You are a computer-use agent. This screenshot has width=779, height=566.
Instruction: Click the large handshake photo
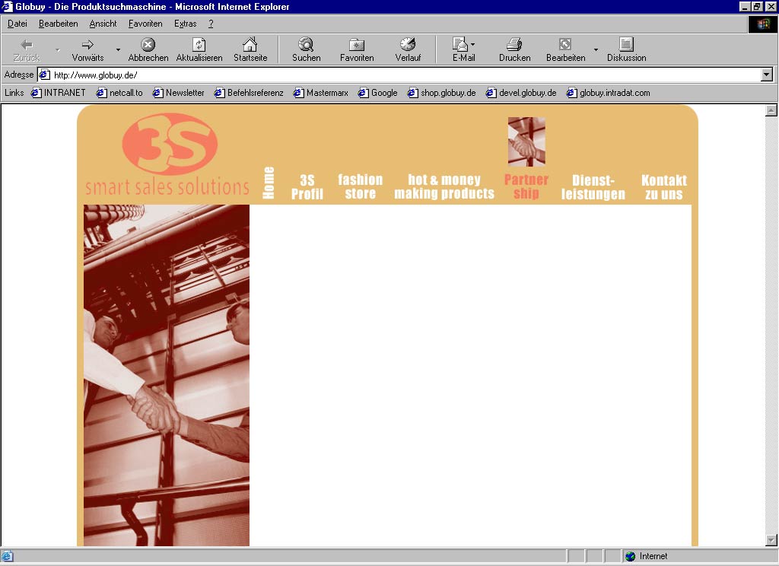167,375
